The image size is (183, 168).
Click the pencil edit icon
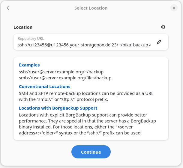coord(159,42)
